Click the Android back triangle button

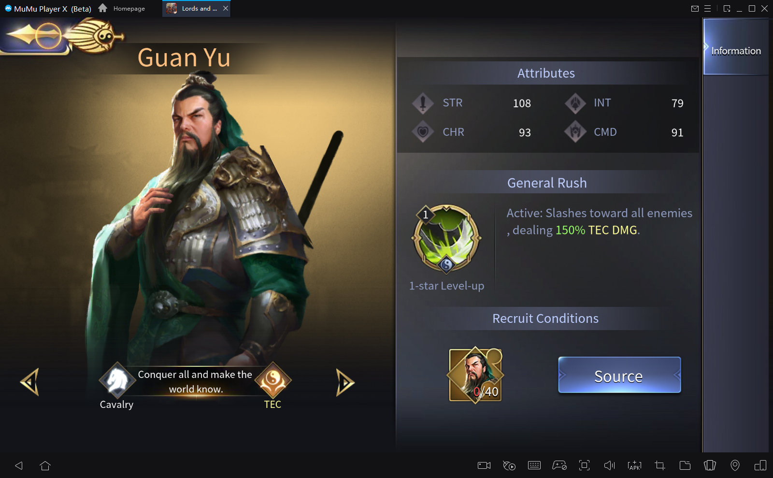click(19, 465)
